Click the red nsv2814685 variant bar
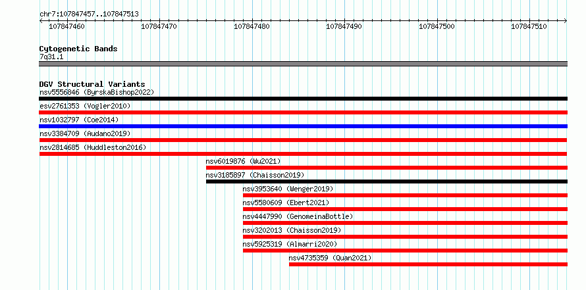The height and width of the screenshot is (290, 586). coord(303,154)
